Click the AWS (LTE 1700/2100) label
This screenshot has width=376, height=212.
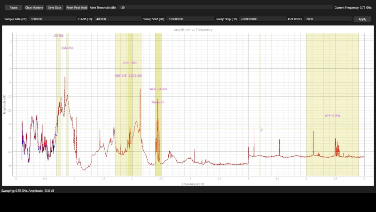[128, 75]
